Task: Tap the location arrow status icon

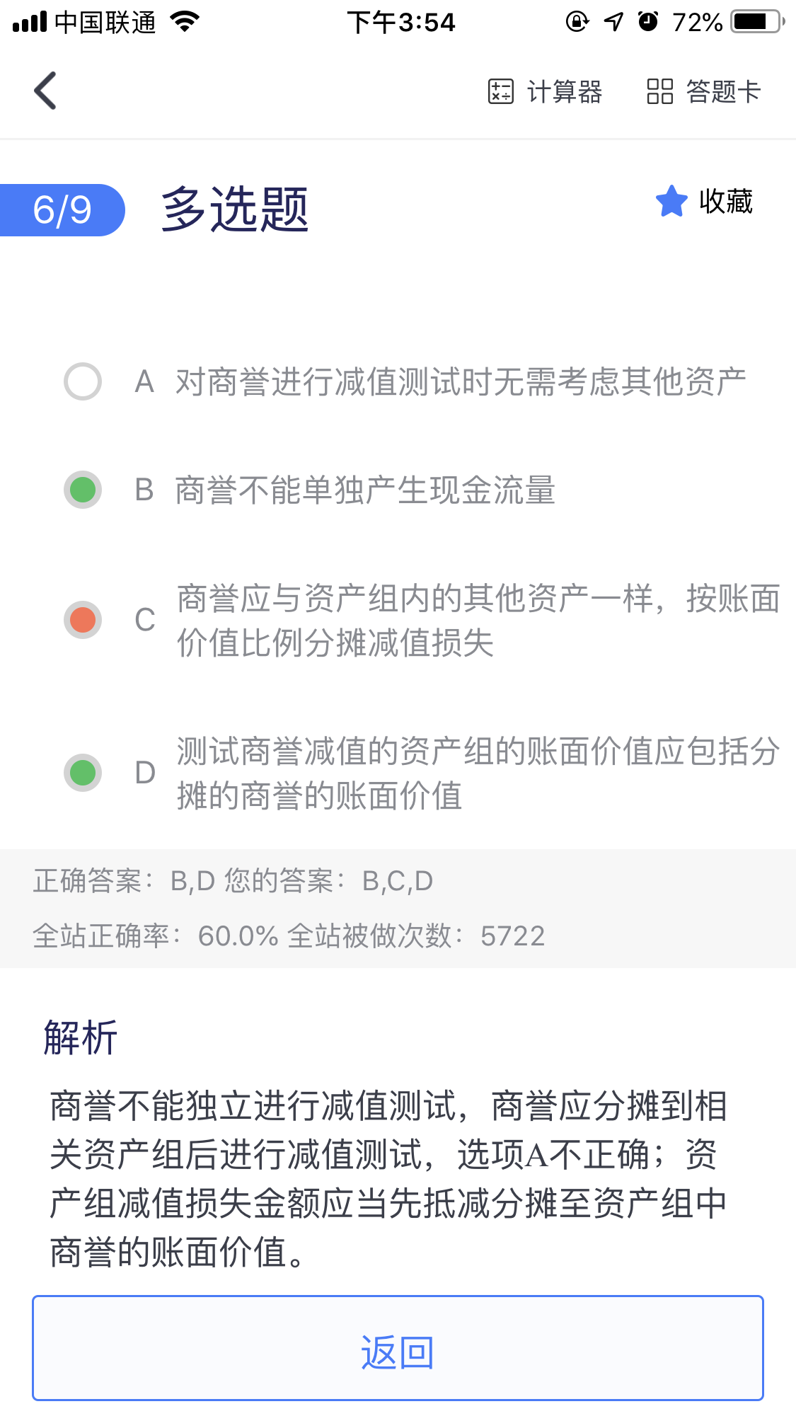Action: pos(613,22)
